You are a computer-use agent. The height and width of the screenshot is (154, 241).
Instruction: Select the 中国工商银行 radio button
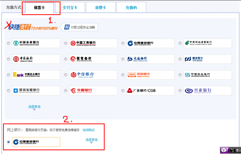click(66, 43)
